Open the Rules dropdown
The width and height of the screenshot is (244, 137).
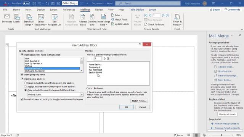tap(117, 15)
